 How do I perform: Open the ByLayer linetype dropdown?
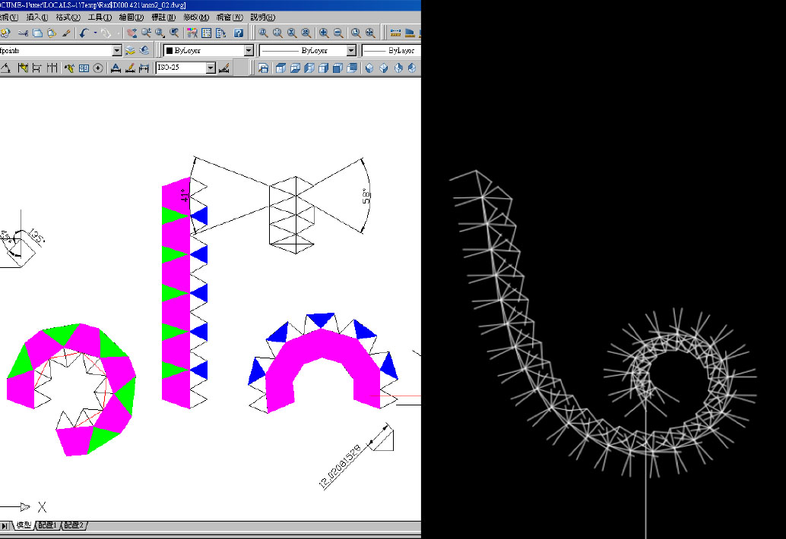click(x=351, y=50)
